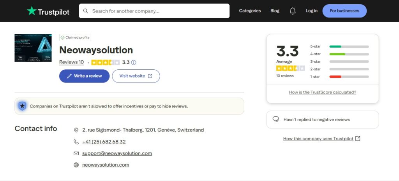Go to the Blog page
This screenshot has width=399, height=181.
pos(275,11)
